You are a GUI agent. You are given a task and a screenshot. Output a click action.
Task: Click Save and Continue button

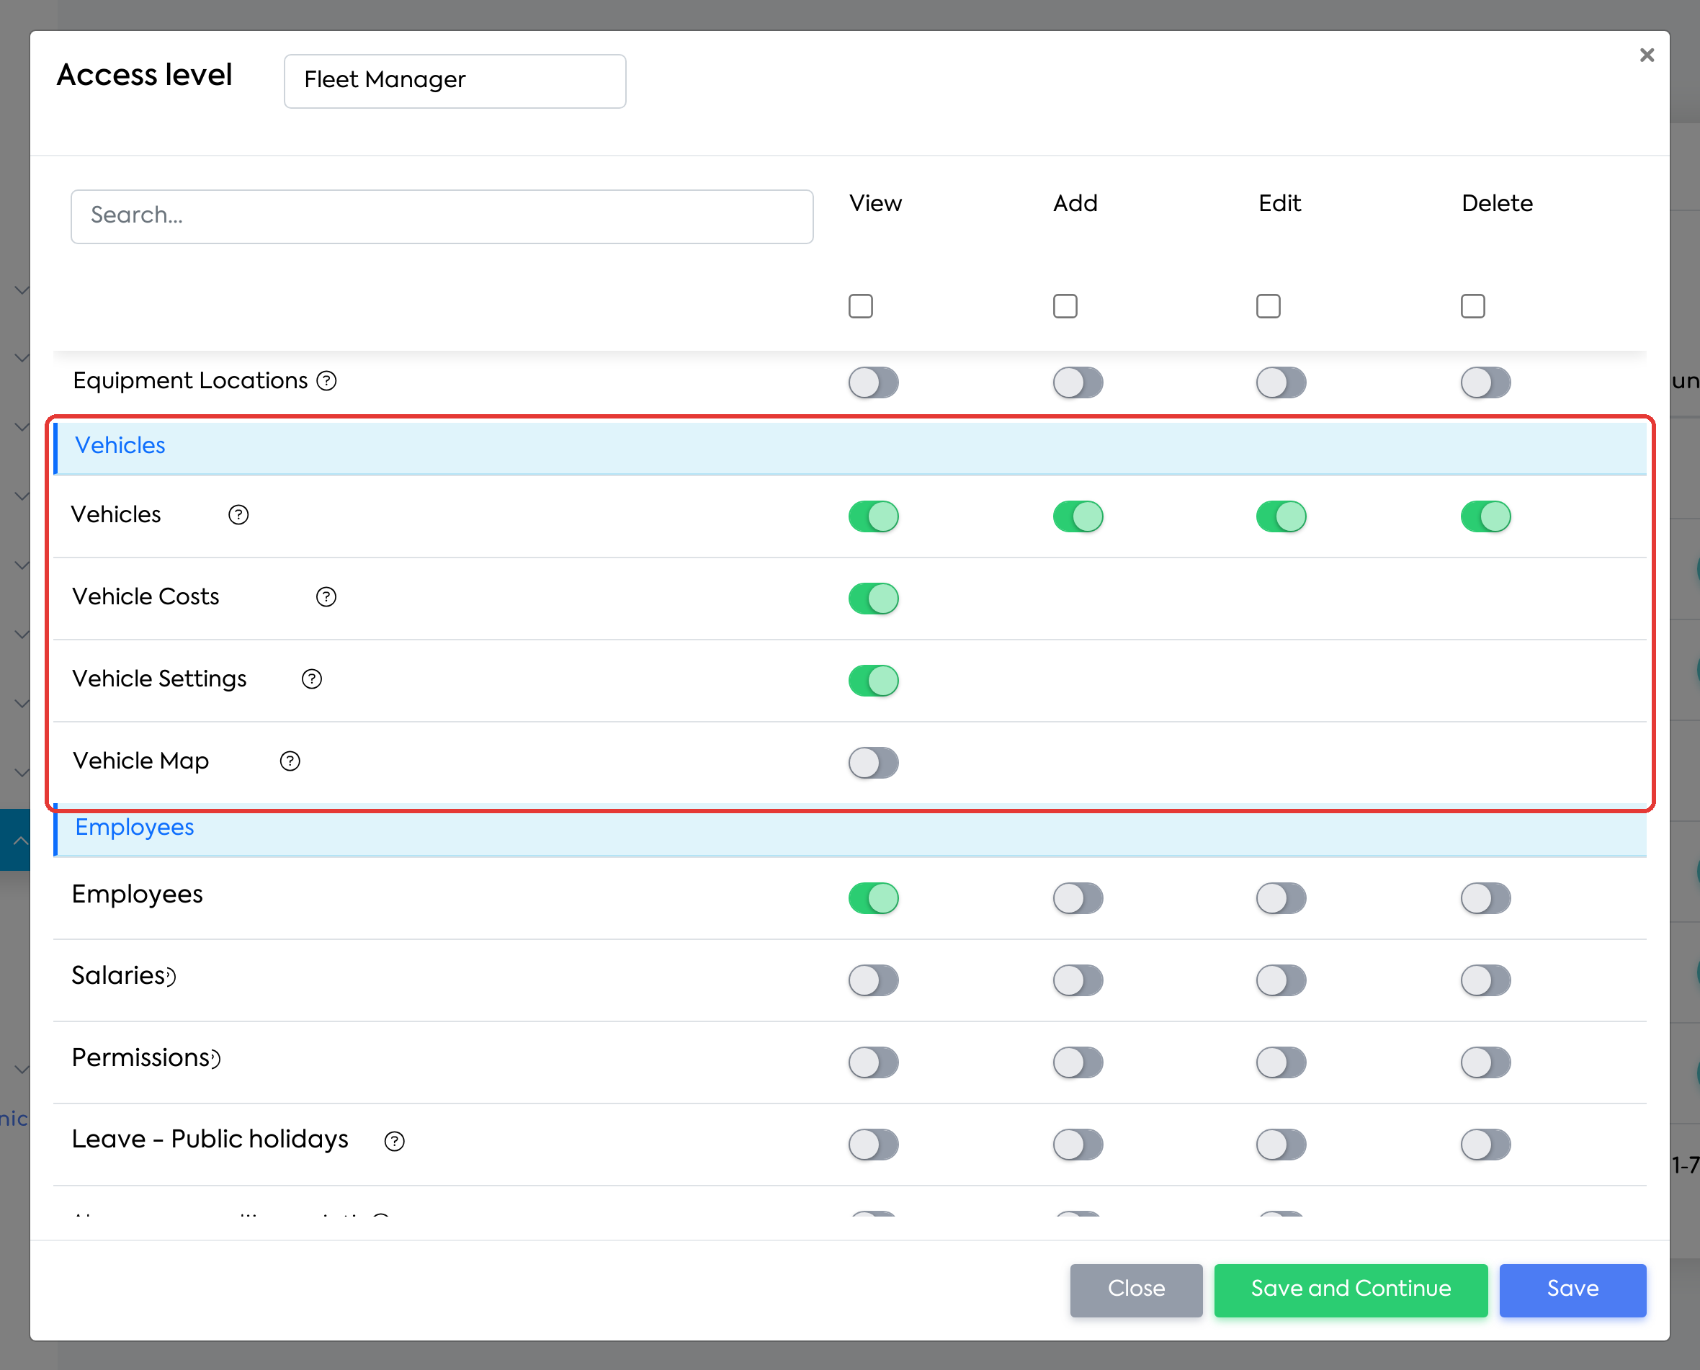[1351, 1289]
